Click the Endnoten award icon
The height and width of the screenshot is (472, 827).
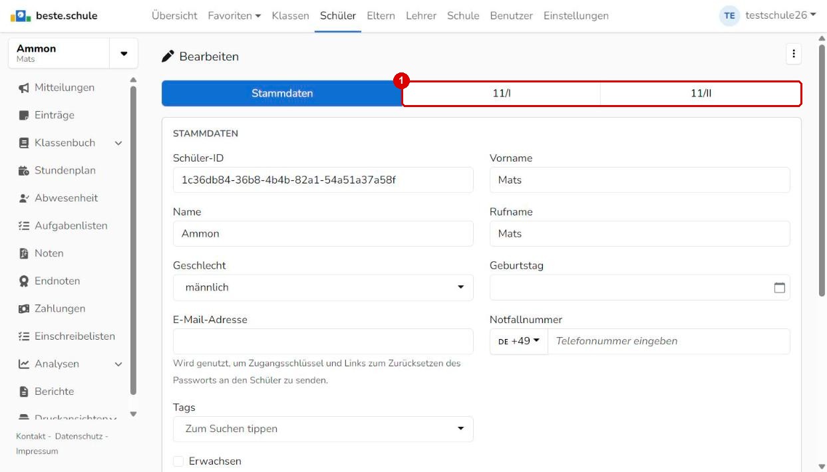[24, 281]
